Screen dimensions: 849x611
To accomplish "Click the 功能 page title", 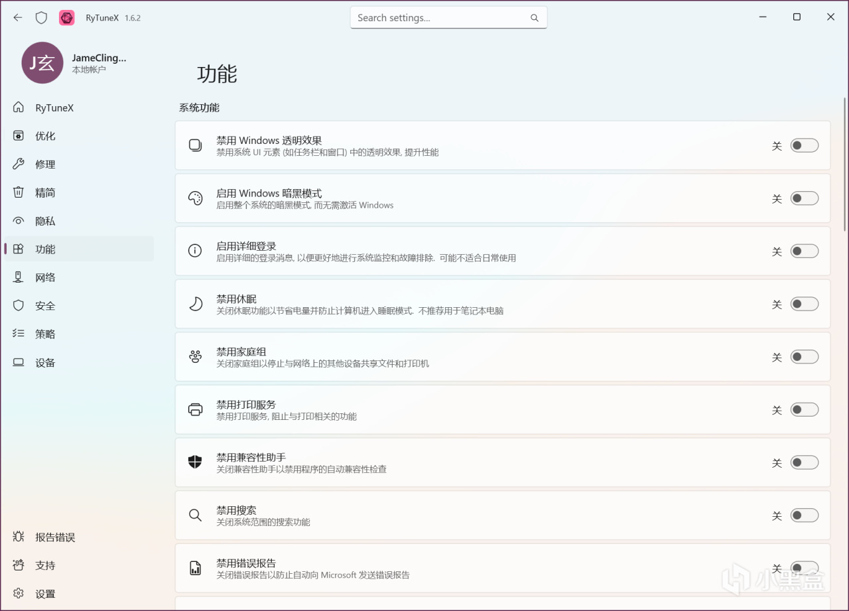I will point(217,74).
